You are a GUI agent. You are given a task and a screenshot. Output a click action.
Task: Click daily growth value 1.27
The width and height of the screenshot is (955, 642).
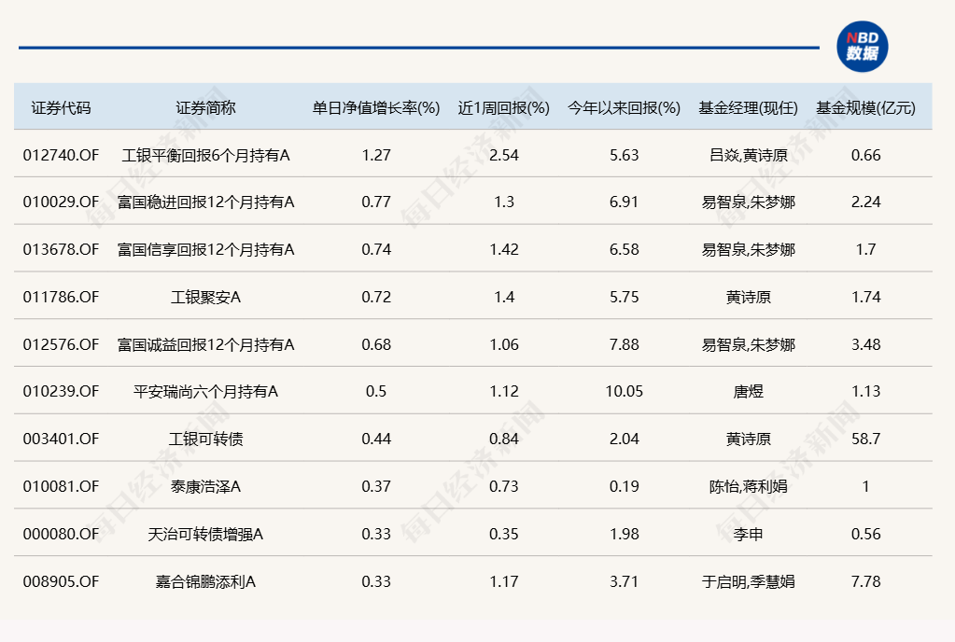pos(376,155)
